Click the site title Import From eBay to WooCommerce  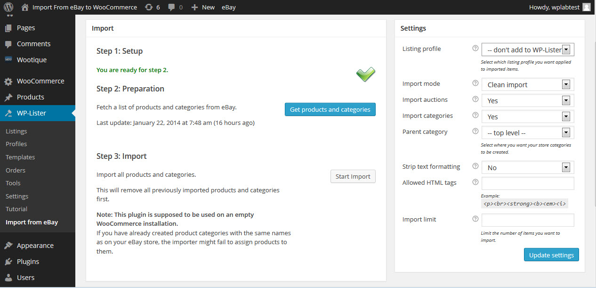click(x=85, y=7)
